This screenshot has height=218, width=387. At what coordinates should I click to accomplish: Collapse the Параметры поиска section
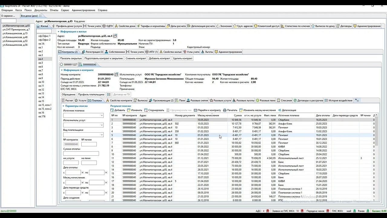tap(63, 106)
